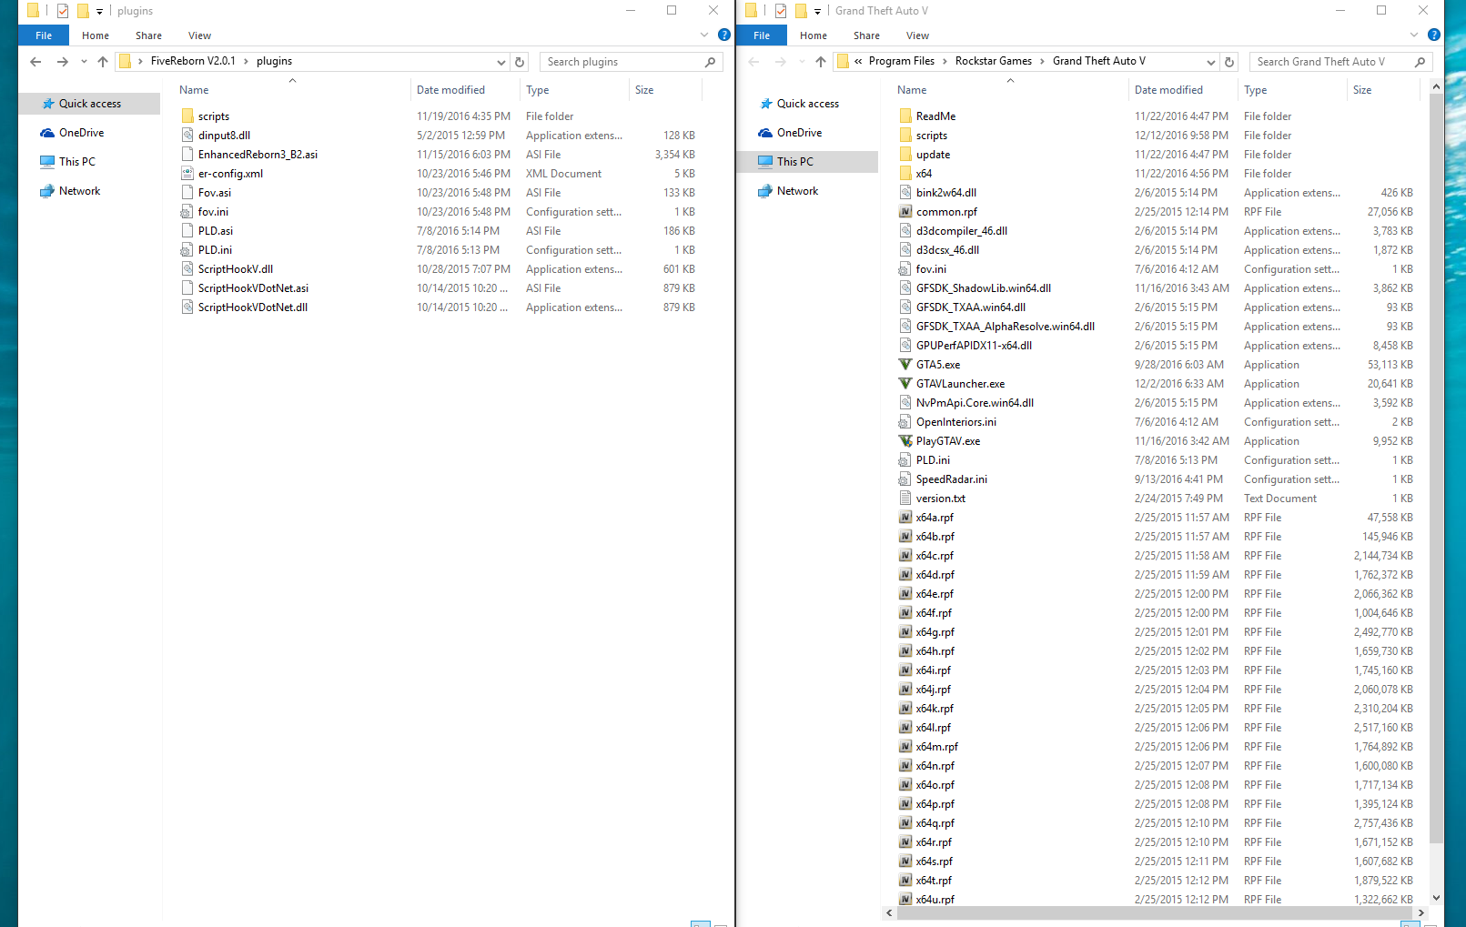The height and width of the screenshot is (927, 1466).
Task: Click the horizontal scrollbar right arrow in Grand Theft Auto V window
Action: pyautogui.click(x=1421, y=912)
